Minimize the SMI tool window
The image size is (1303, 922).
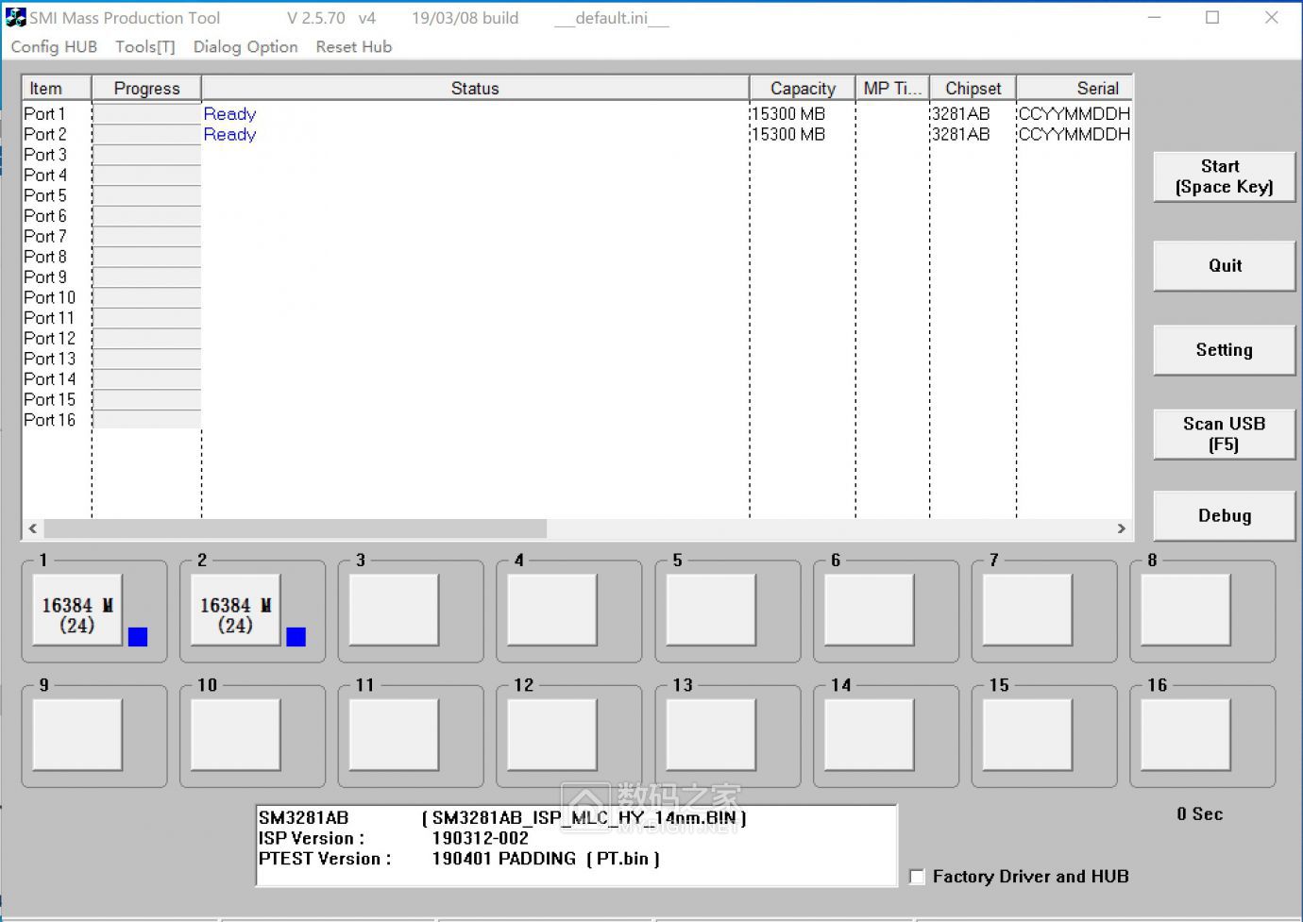pos(1154,17)
